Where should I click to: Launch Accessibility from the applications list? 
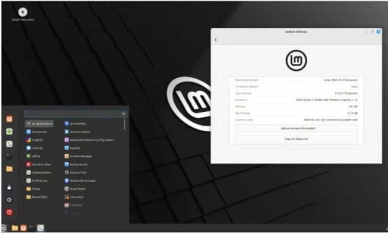click(x=75, y=123)
